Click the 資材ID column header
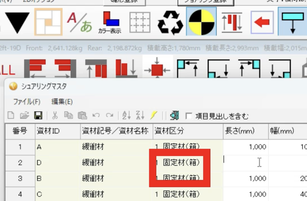 (58, 131)
